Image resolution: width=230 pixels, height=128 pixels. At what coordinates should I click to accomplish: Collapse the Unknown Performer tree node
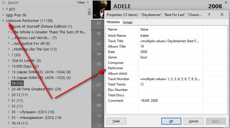tap(3, 21)
